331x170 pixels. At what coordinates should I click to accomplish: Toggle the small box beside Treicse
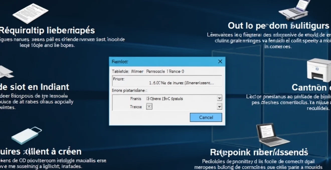tap(149, 107)
